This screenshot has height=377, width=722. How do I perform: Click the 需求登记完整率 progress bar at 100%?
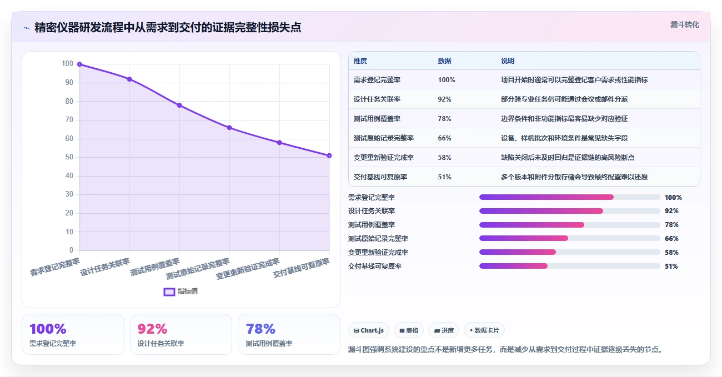click(570, 197)
